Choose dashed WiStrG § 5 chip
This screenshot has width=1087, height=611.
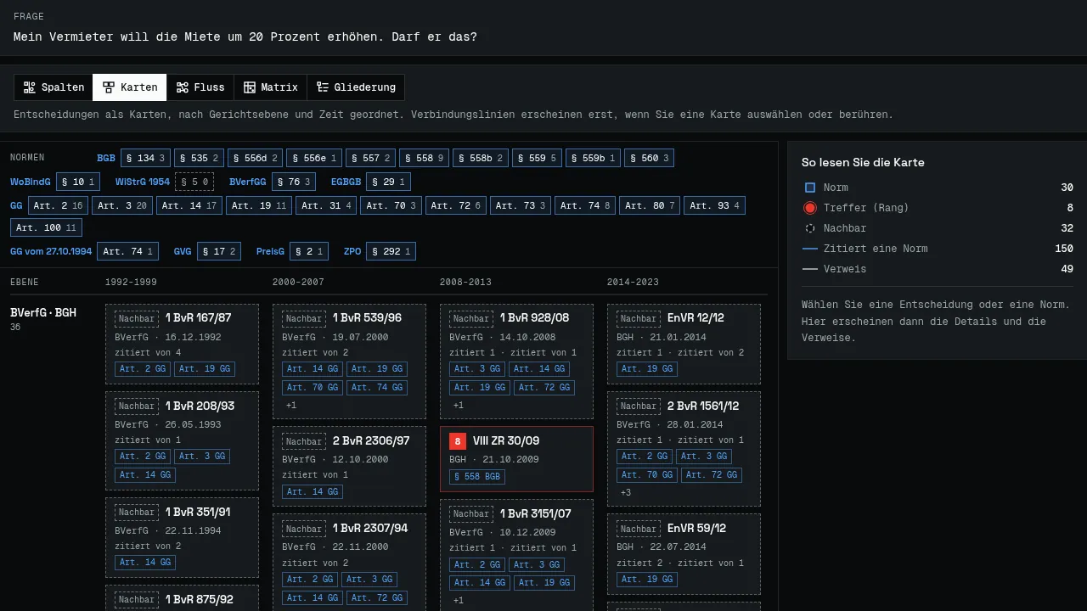[x=194, y=182]
